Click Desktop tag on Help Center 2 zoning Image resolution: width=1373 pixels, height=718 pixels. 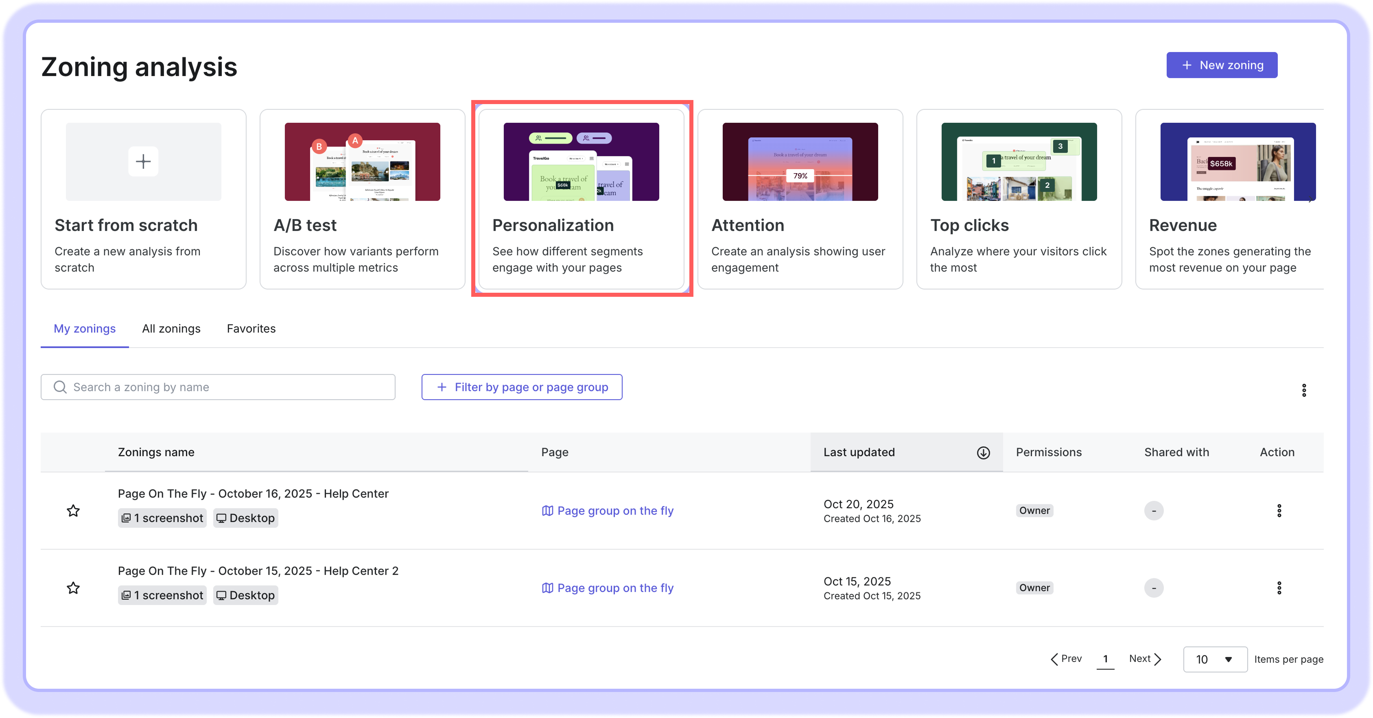click(246, 596)
